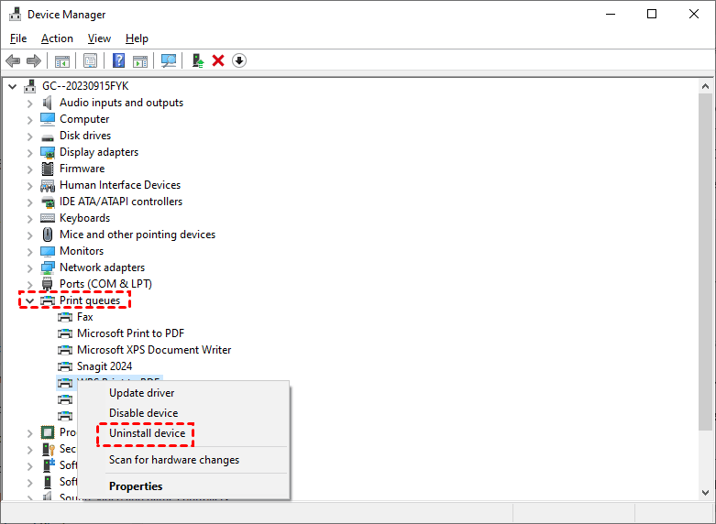This screenshot has height=524, width=716.
Task: Click Scan for hardware changes toolbar icon
Action: coord(169,60)
